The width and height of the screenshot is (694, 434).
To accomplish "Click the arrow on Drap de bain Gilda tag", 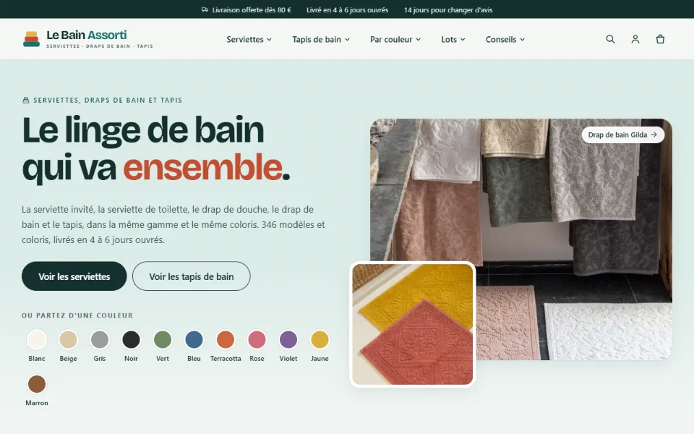I will pos(654,135).
